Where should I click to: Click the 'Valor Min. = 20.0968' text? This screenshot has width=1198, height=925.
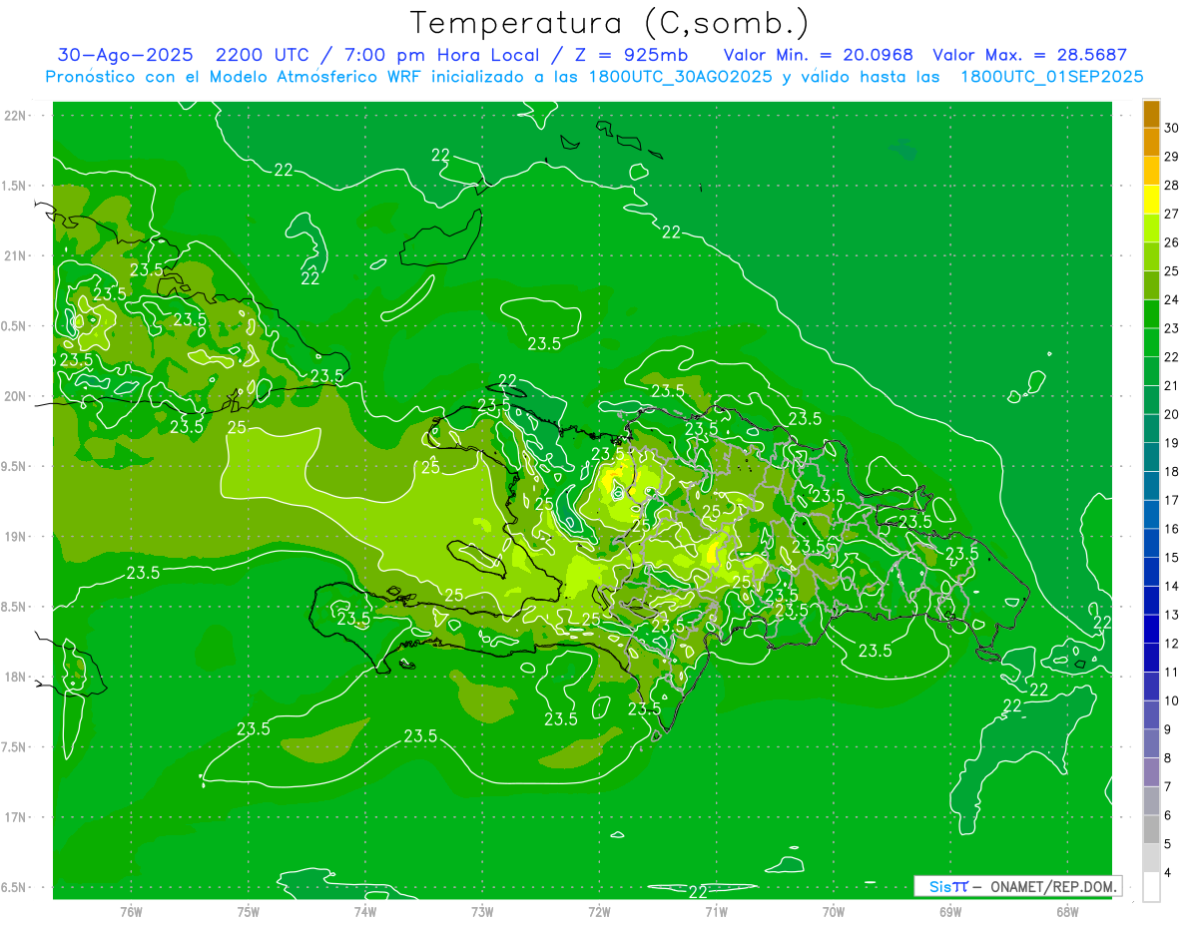coord(818,55)
